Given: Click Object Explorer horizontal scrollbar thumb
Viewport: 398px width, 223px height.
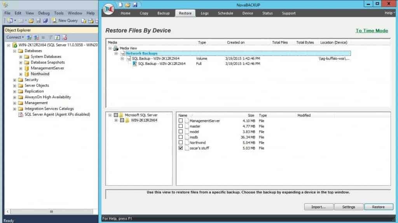Looking at the screenshot, I should tap(52, 211).
